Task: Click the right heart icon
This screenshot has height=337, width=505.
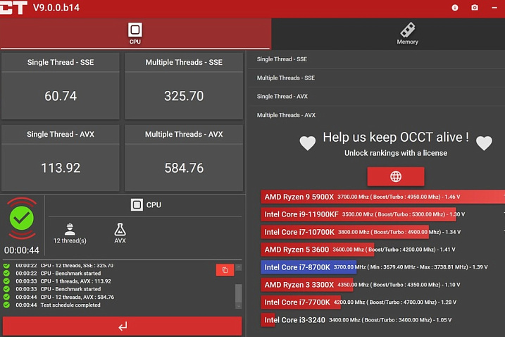Action: 484,143
